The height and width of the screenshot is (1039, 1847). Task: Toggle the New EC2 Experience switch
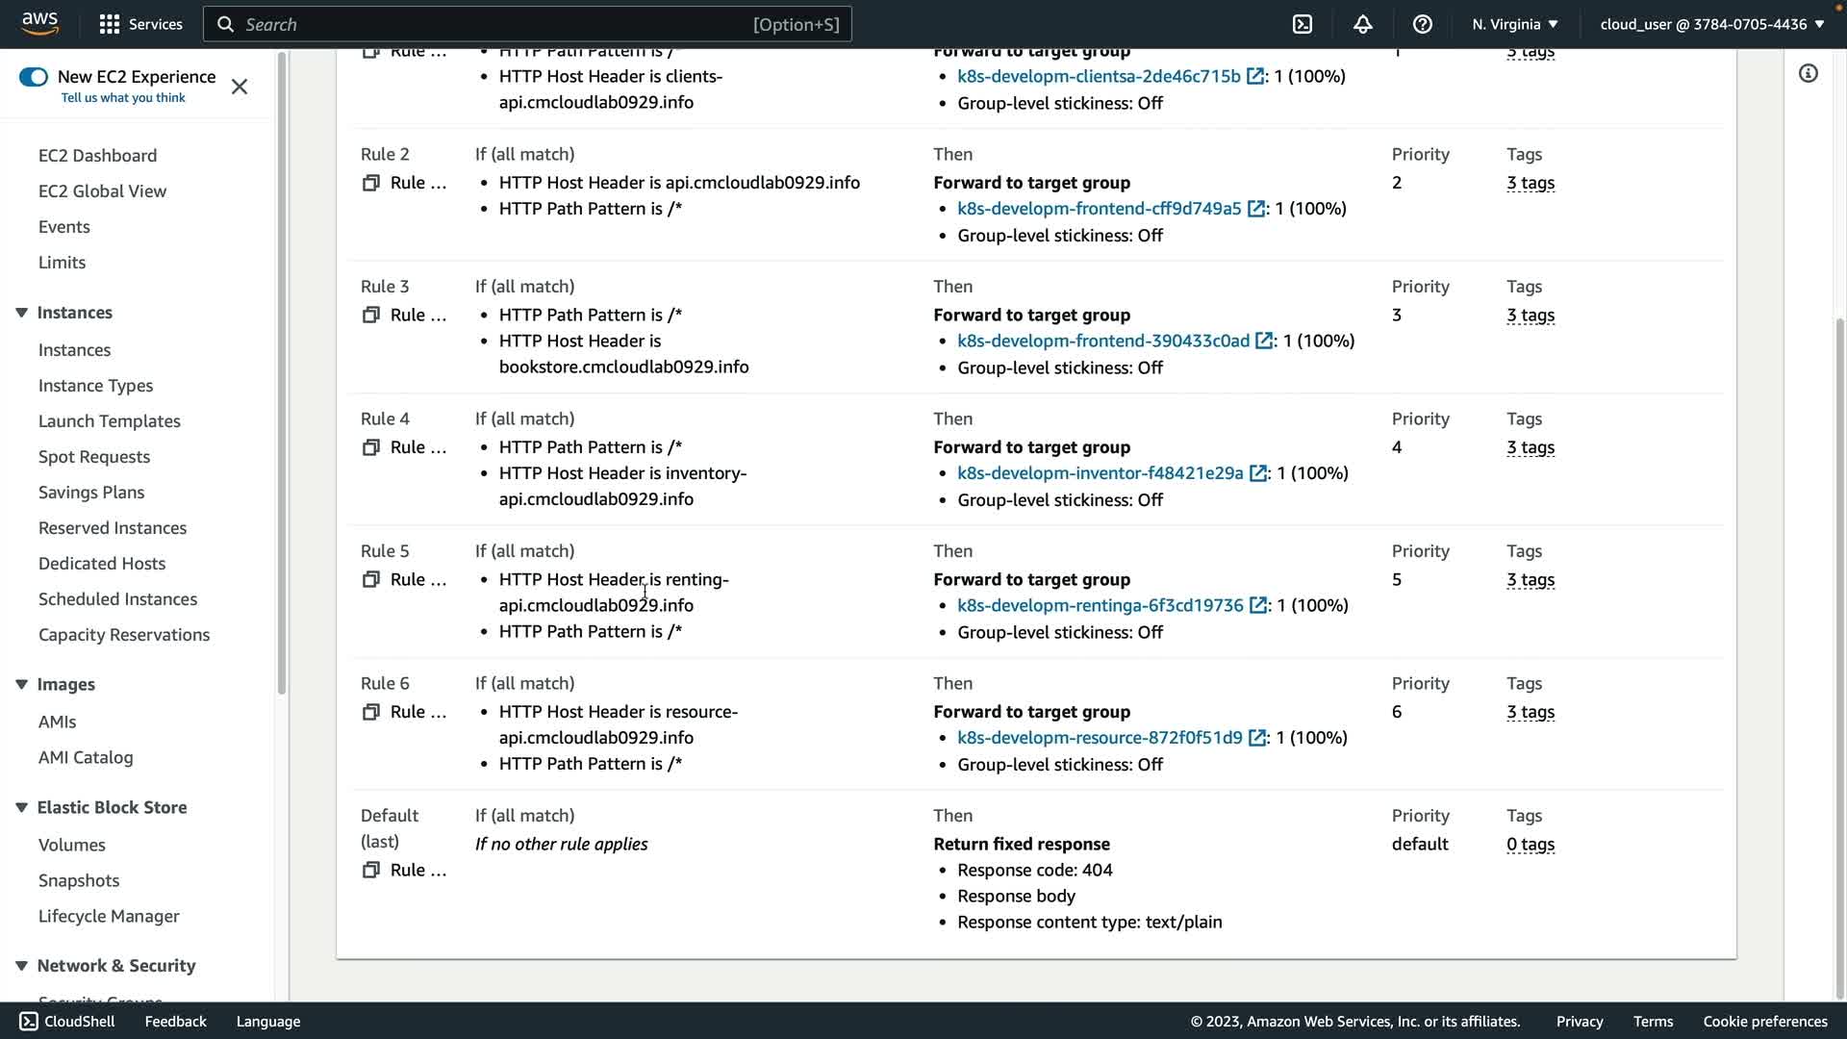[x=34, y=77]
